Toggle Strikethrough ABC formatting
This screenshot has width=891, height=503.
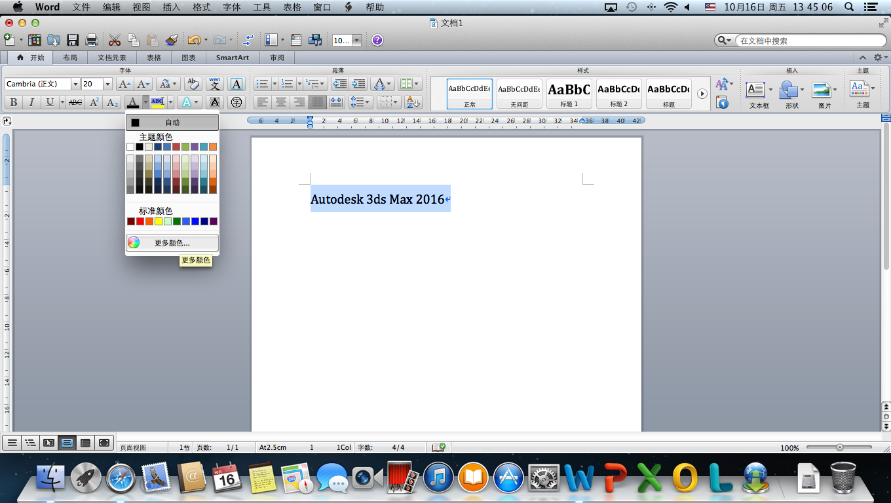pos(75,102)
